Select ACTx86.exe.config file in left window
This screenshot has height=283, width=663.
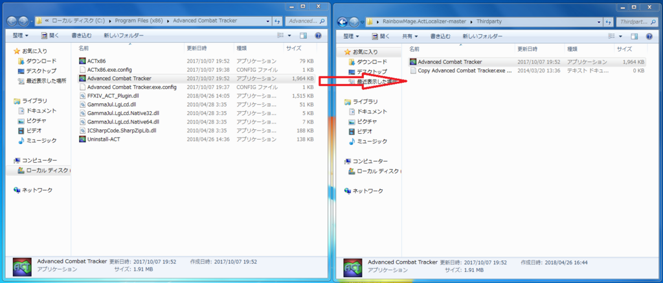[x=109, y=70]
